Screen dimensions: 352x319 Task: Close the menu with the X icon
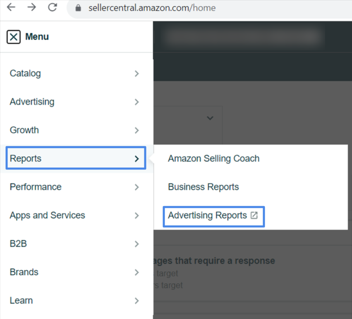[x=14, y=37]
